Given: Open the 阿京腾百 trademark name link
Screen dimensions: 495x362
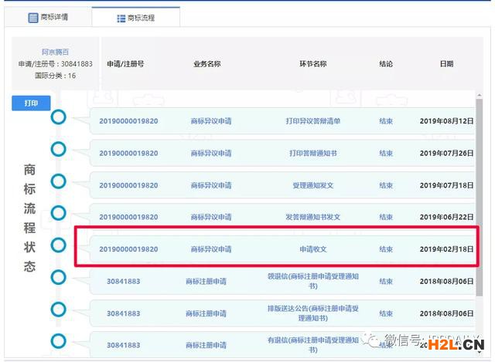Looking at the screenshot, I should [x=54, y=52].
